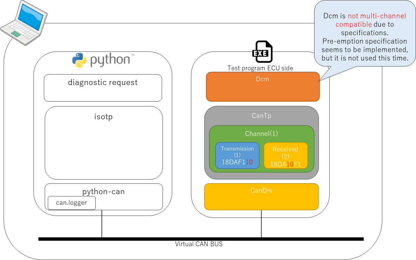This screenshot has height=260, width=416.
Task: Click the Virtual CAN BUS label
Action: click(199, 244)
